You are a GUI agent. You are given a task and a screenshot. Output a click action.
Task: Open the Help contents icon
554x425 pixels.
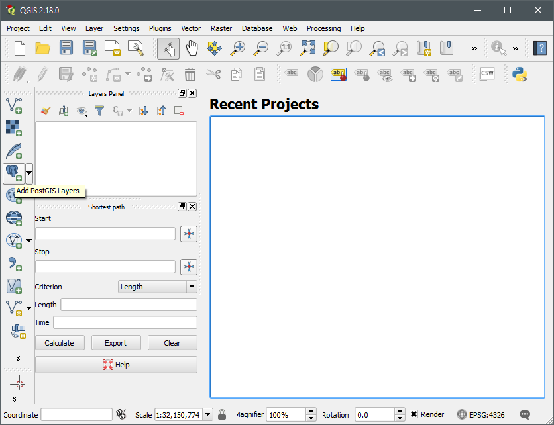tap(540, 48)
